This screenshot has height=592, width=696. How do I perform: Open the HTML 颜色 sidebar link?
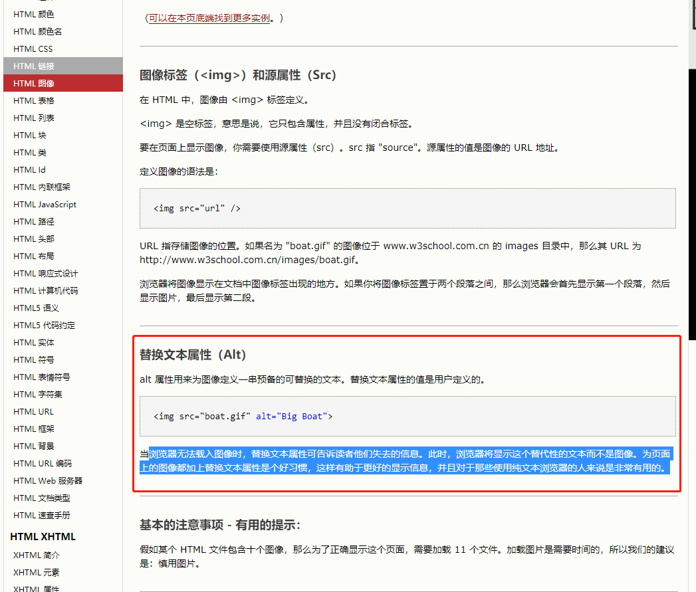(x=33, y=14)
